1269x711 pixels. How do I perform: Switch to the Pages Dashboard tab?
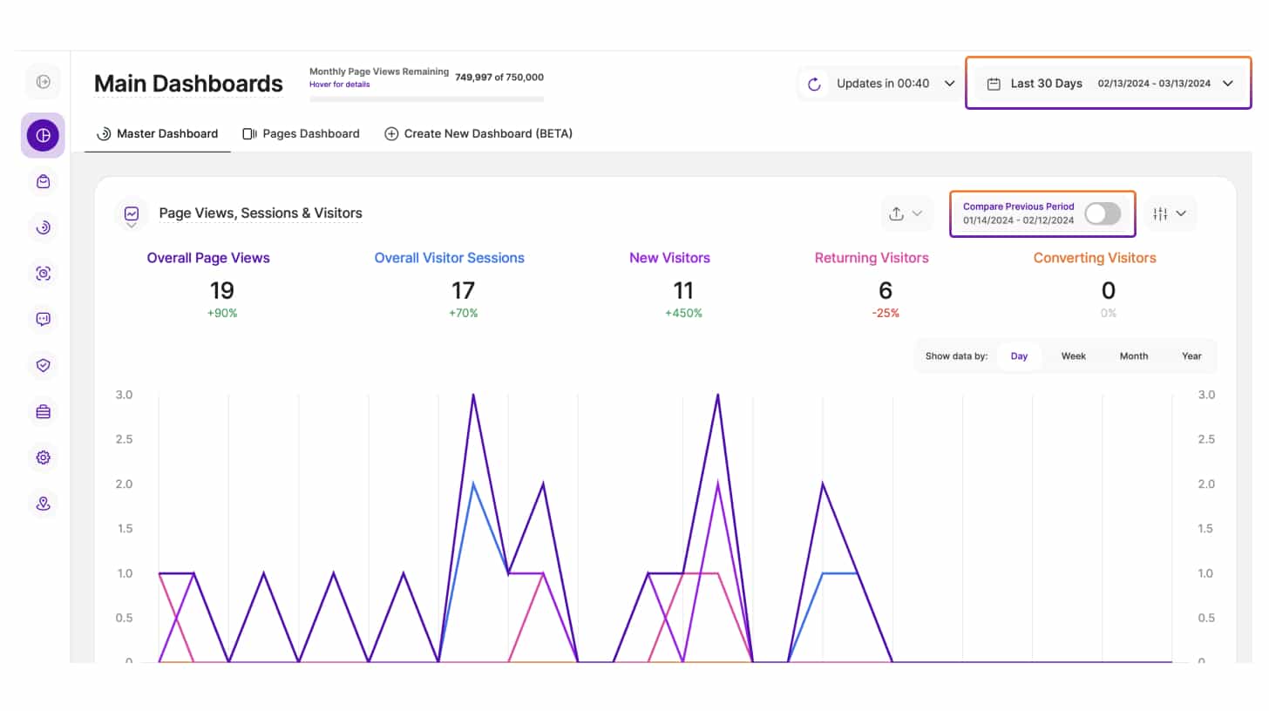click(x=301, y=133)
